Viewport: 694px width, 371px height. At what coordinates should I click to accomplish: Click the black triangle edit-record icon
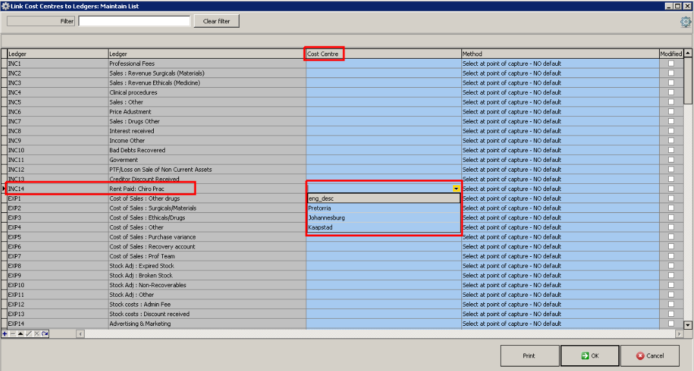coord(21,334)
